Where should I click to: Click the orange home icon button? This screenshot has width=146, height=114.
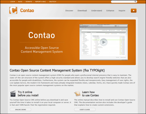(x=134, y=11)
